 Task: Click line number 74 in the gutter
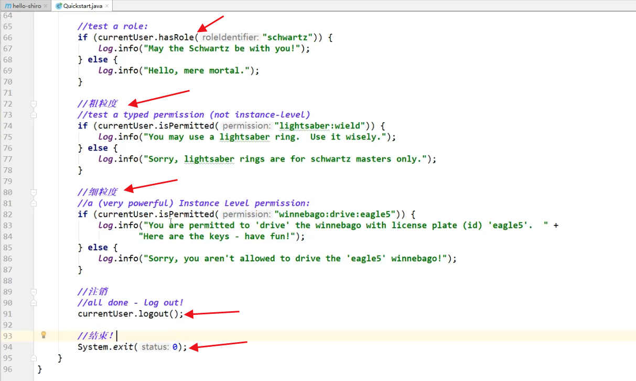pos(7,126)
